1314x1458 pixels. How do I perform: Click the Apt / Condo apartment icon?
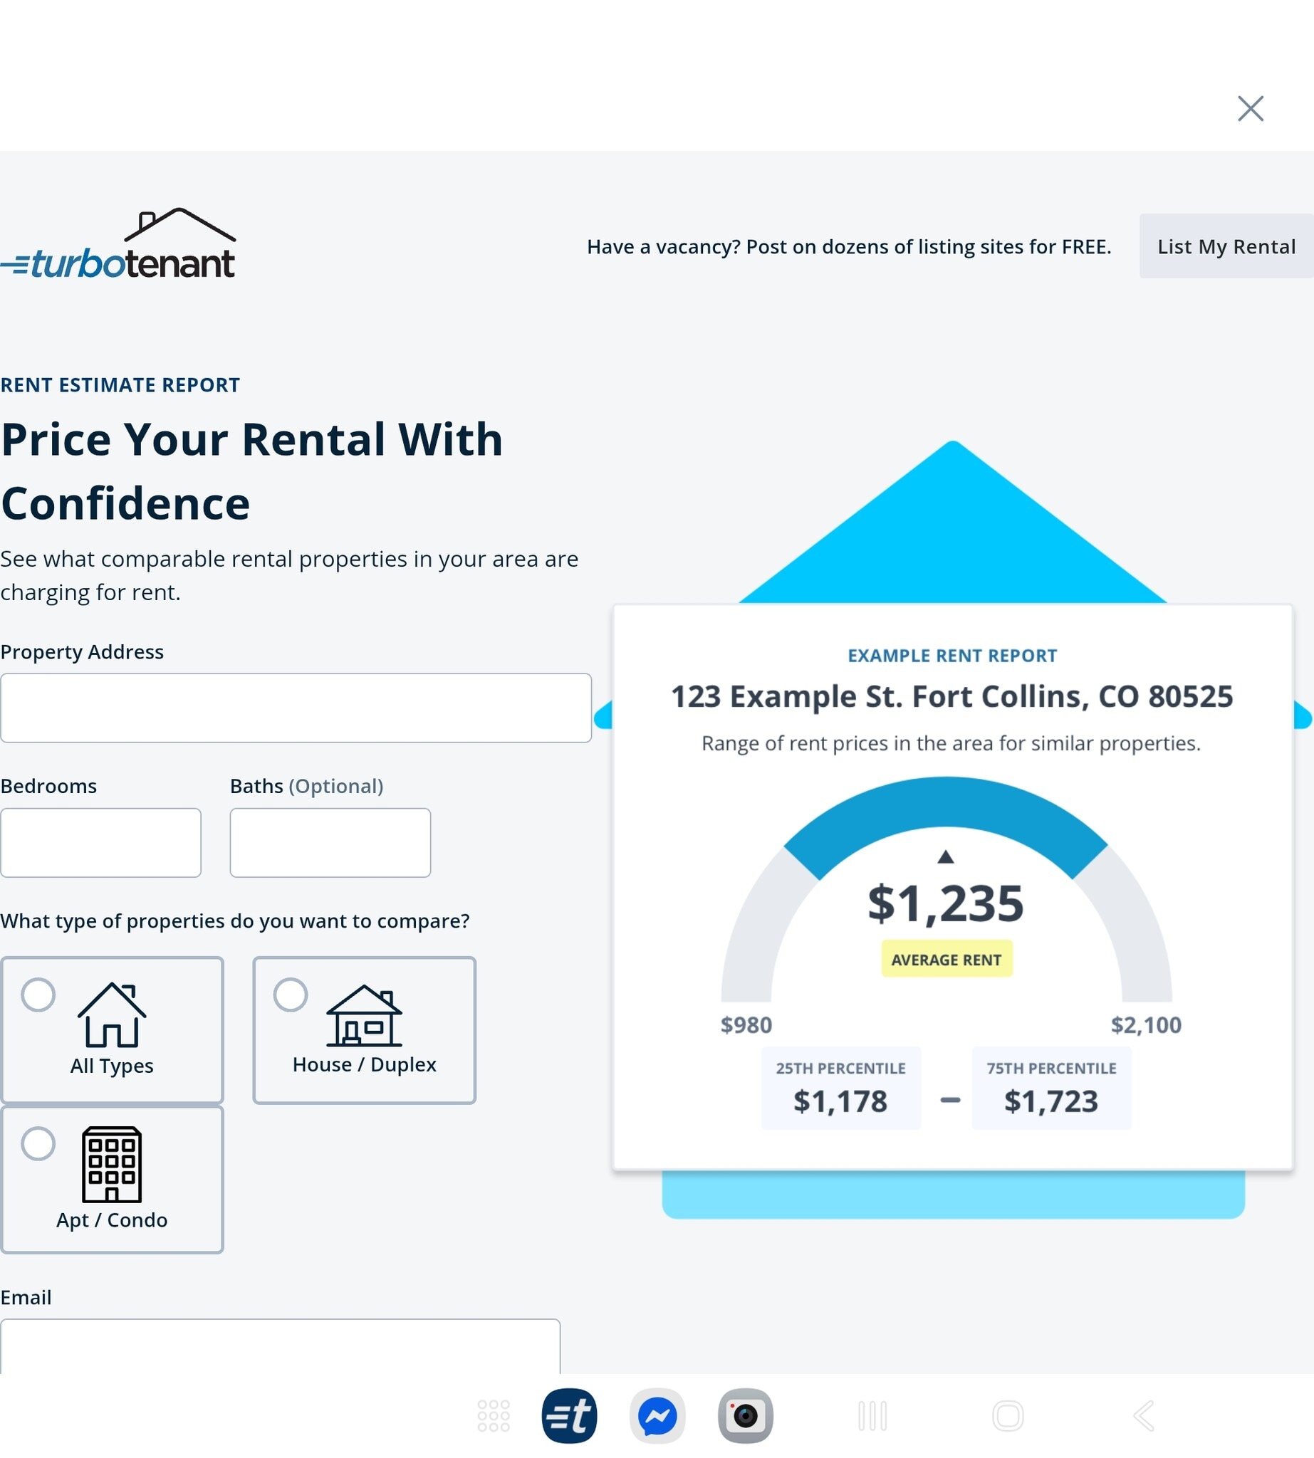click(x=112, y=1163)
